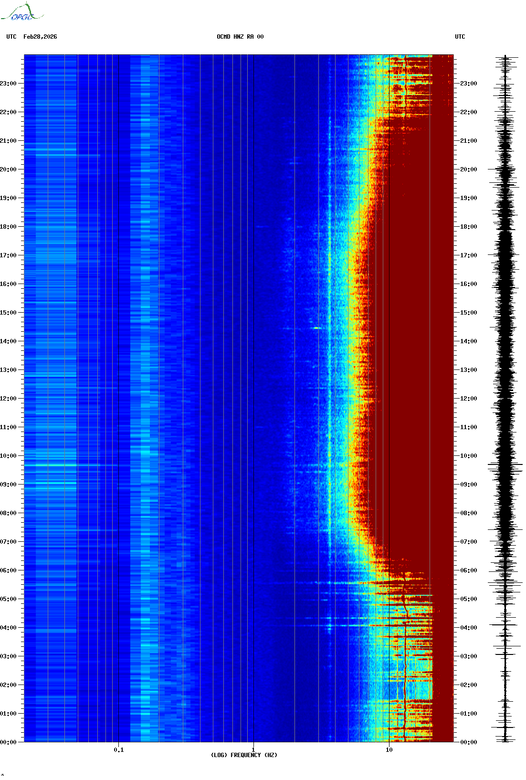526x780 pixels.
Task: Click the left 08:00 time label
Action: [x=8, y=513]
